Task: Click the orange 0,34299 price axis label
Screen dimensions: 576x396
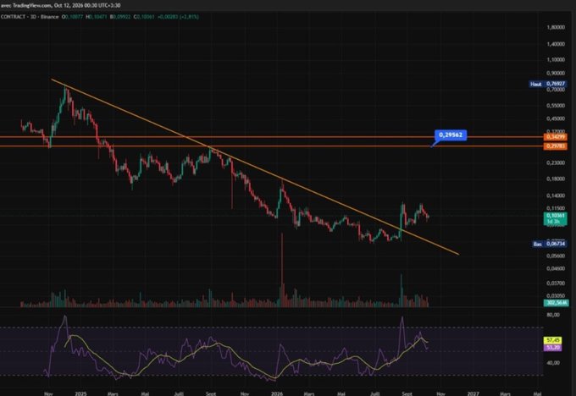Action: pyautogui.click(x=556, y=137)
